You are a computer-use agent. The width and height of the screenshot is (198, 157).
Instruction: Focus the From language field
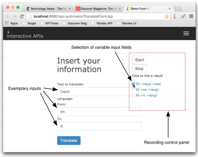click(x=99, y=112)
